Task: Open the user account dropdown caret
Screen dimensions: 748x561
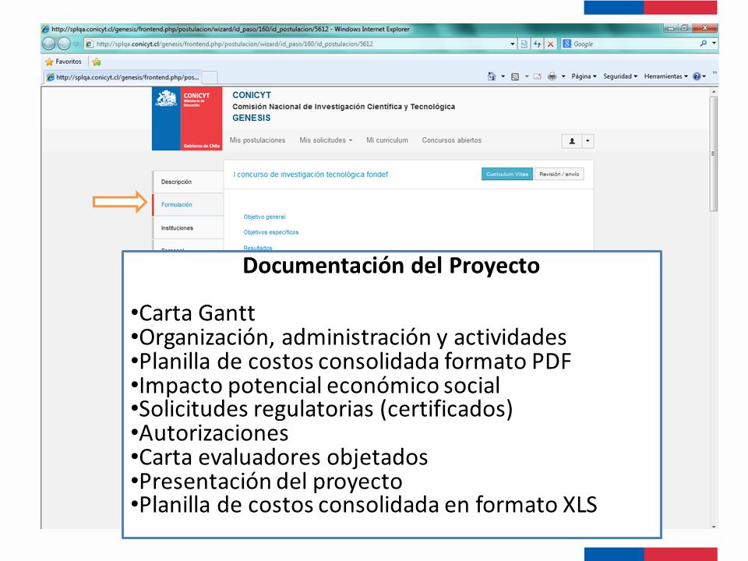Action: click(587, 141)
